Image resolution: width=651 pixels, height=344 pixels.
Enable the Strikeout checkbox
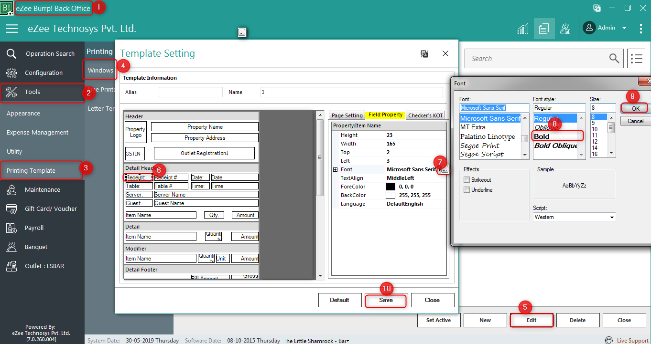(467, 180)
